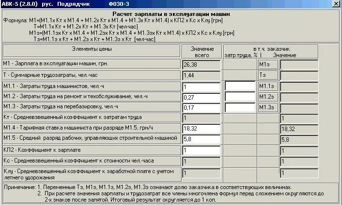Click the customer Клу value field

299,173
